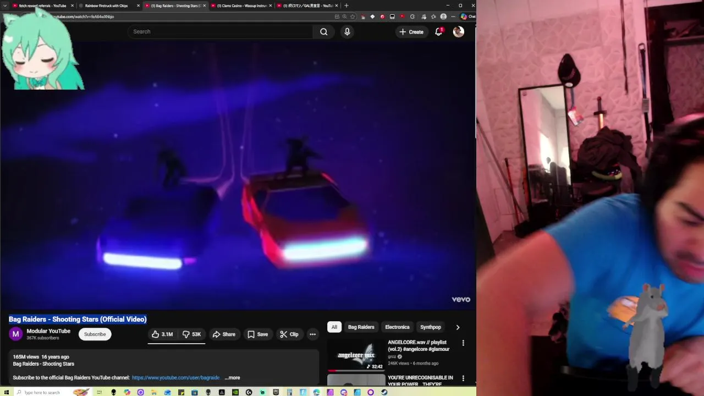
Task: Activate voice search microphone icon
Action: pyautogui.click(x=347, y=31)
